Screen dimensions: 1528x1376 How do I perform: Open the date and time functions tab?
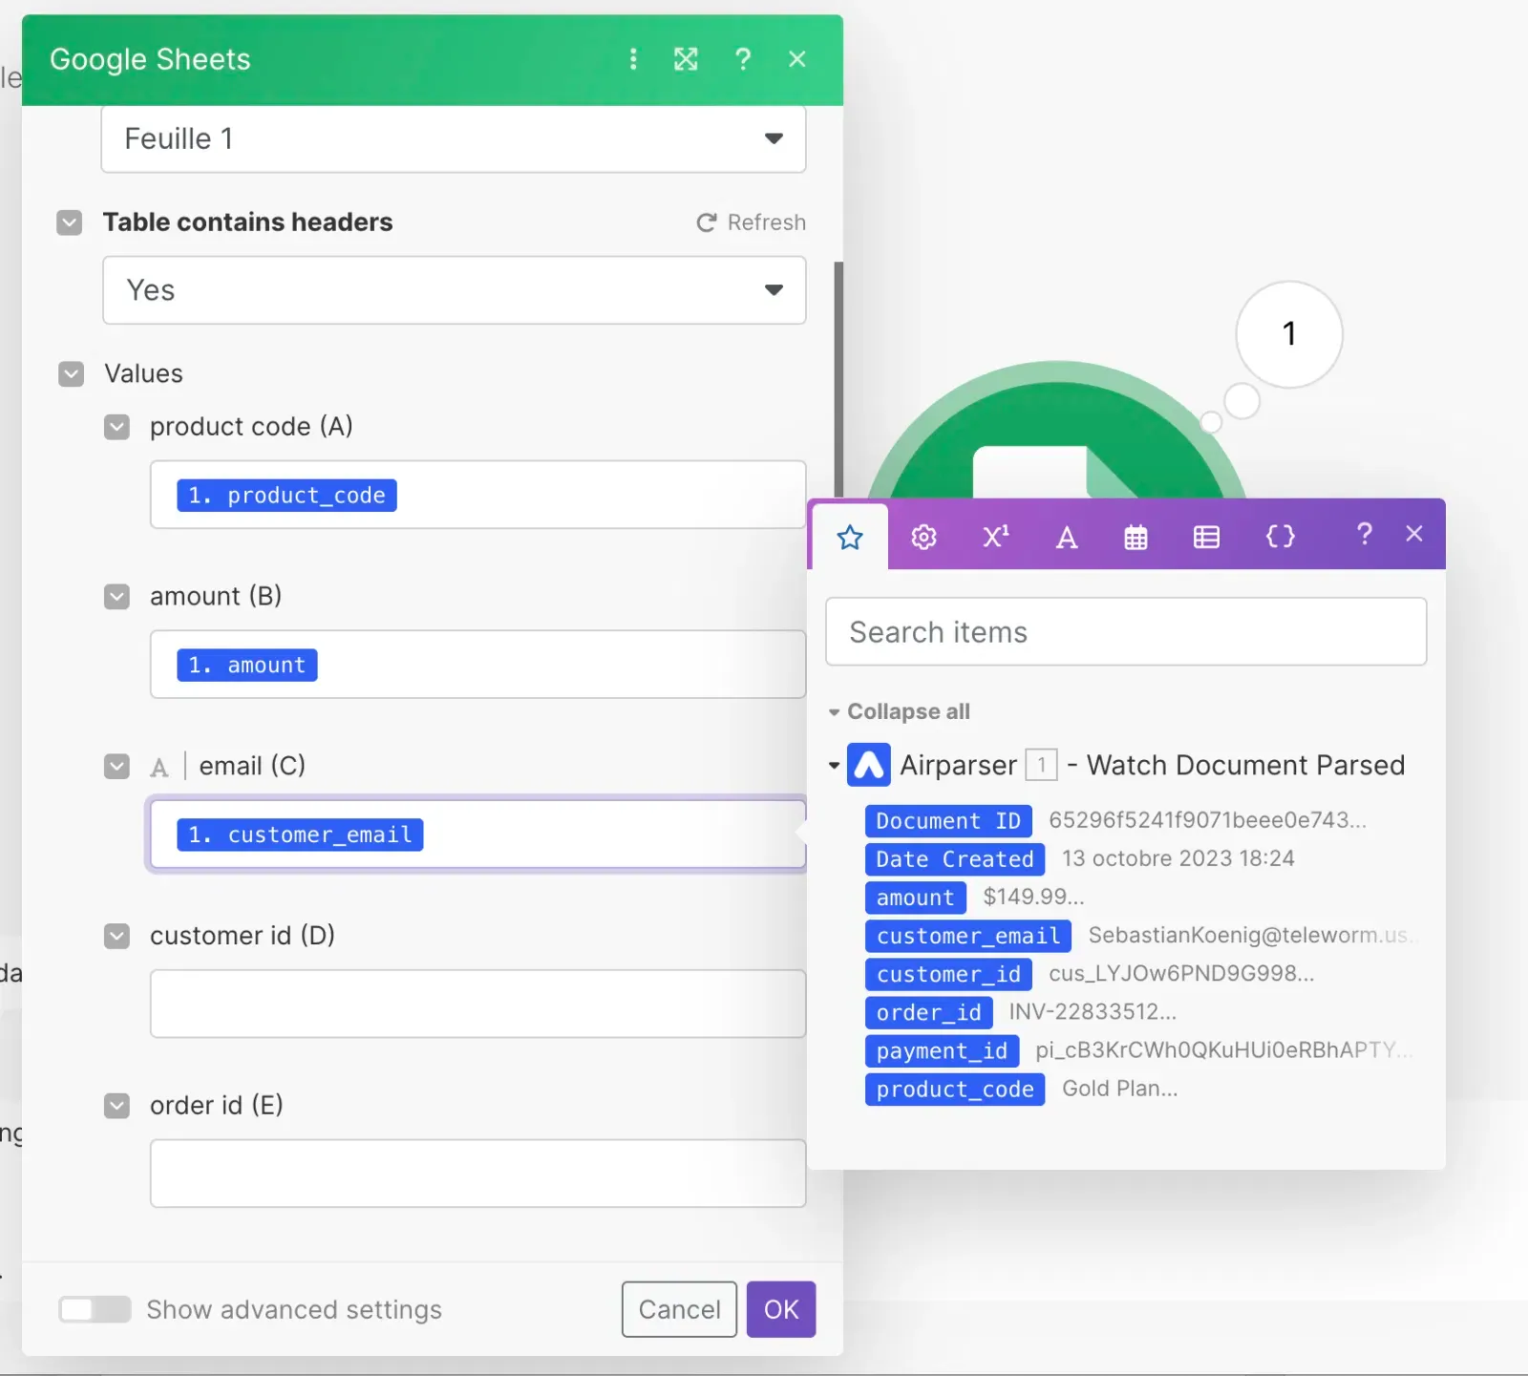coord(1135,538)
